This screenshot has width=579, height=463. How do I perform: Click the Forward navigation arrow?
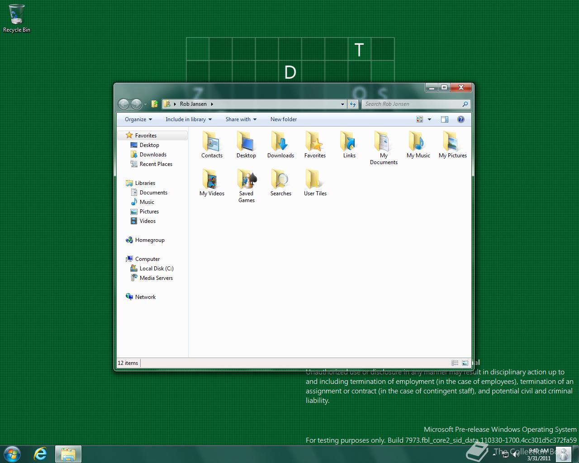136,104
